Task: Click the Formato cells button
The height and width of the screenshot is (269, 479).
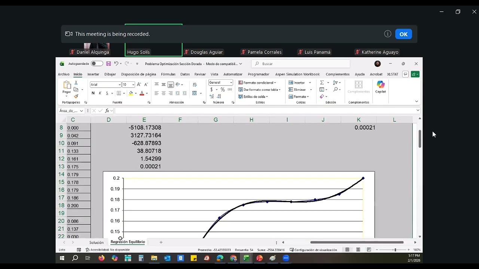Action: coord(299,97)
